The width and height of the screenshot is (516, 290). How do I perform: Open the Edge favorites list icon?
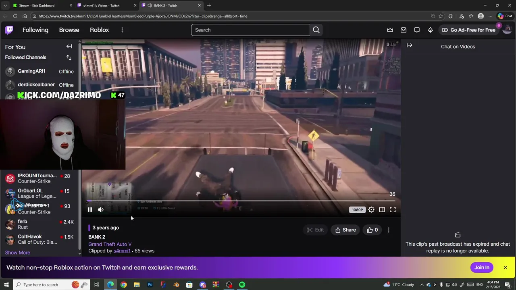click(471, 16)
